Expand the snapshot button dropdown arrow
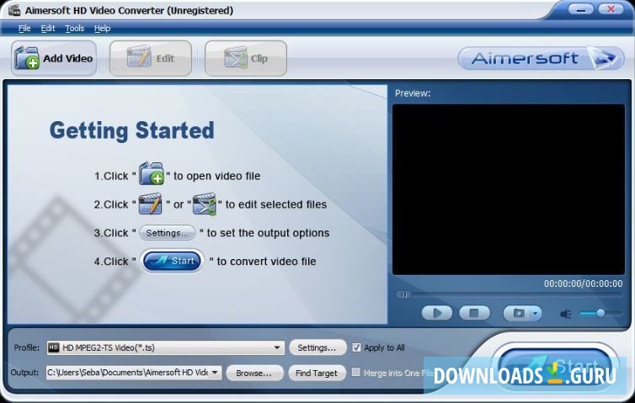This screenshot has height=403, width=635. [536, 313]
